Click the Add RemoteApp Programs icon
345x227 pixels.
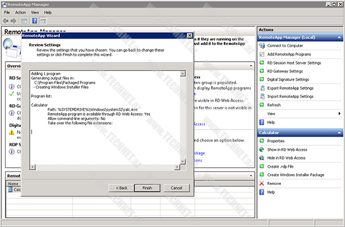(262, 54)
